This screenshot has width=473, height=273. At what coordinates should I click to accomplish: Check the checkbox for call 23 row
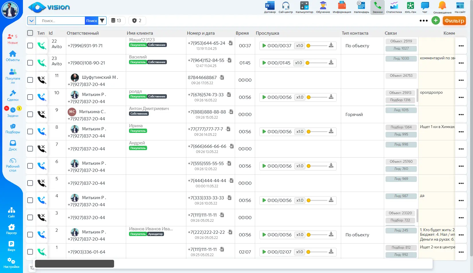[30, 63]
